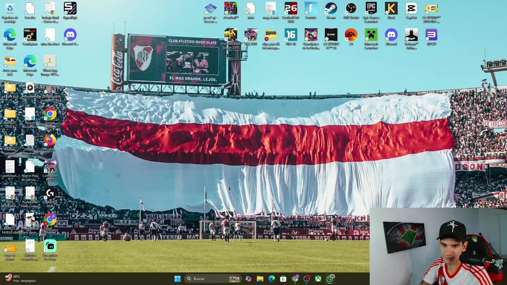Open the 20°C weather widget
The height and width of the screenshot is (285, 507).
(x=20, y=278)
